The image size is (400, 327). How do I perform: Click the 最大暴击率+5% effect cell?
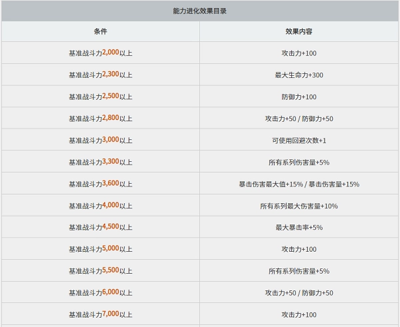(x=299, y=227)
